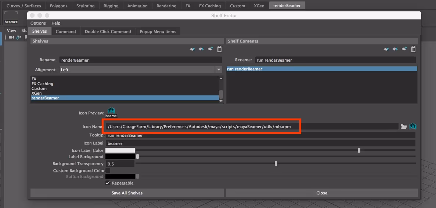Image resolution: width=436 pixels, height=208 pixels.
Task: Open the Icon Label Color white swatch
Action: click(120, 150)
